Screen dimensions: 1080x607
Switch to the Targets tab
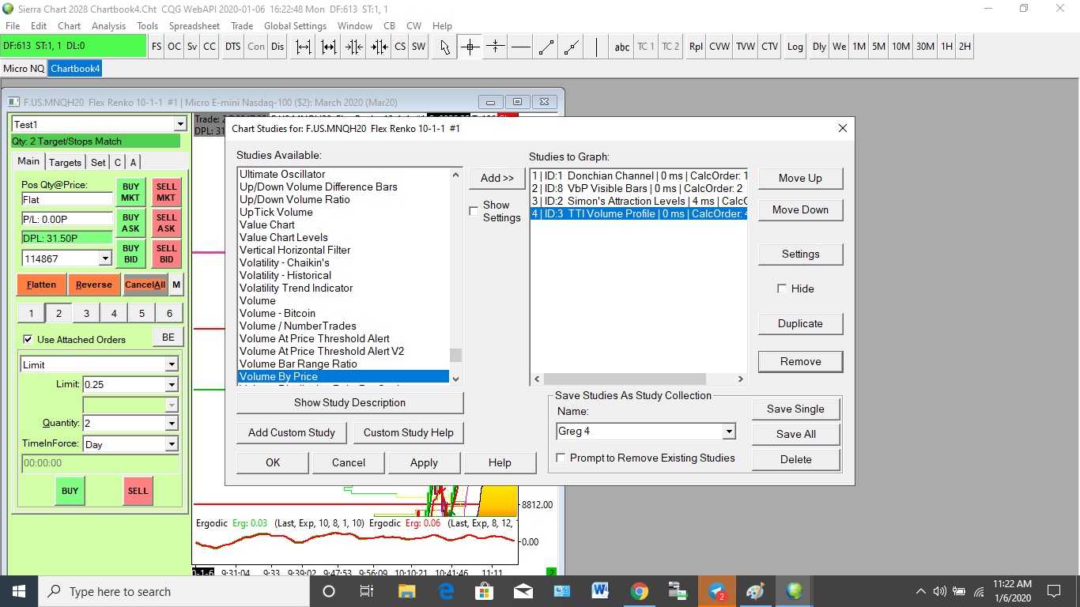point(65,162)
